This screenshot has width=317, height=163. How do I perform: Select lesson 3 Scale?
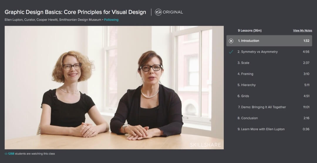(x=243, y=63)
